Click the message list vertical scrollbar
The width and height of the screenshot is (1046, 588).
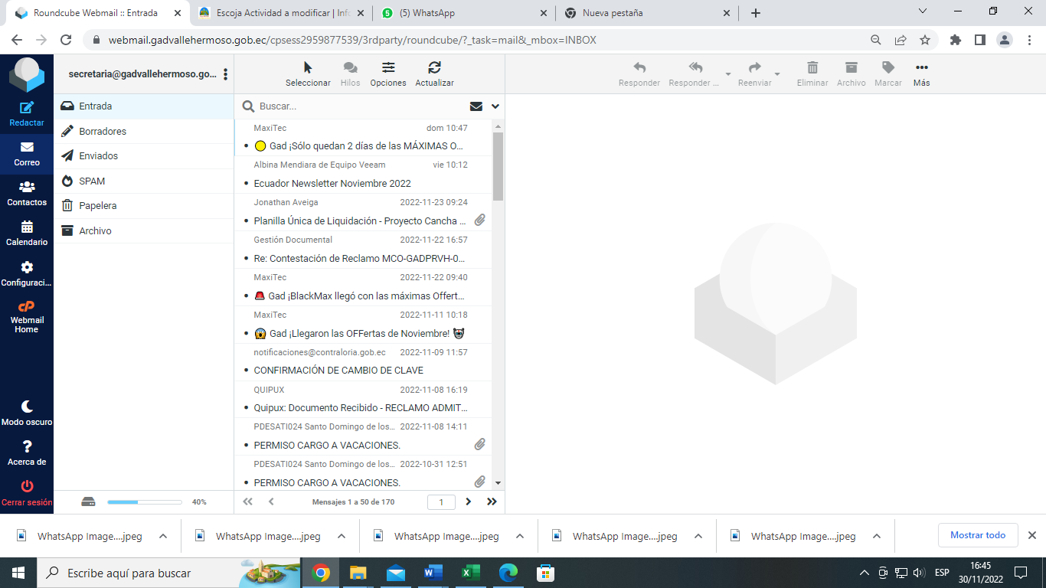coord(498,165)
